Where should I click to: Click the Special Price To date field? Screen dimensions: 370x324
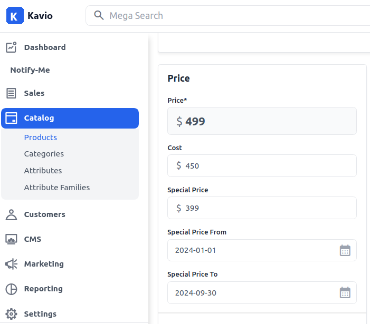262,293
